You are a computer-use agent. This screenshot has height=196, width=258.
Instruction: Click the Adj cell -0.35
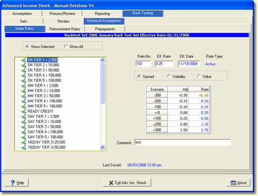pos(178,95)
